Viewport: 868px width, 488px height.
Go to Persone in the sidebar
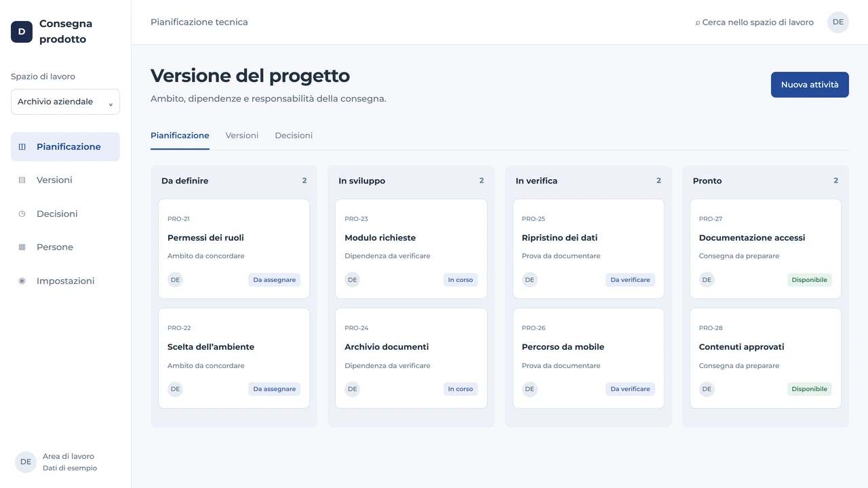click(x=65, y=247)
